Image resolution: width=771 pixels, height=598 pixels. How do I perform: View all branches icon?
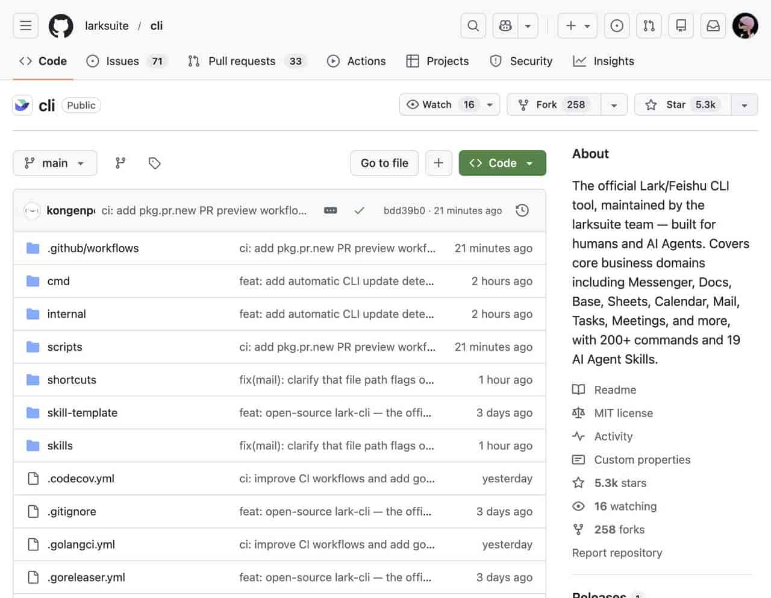tap(120, 163)
